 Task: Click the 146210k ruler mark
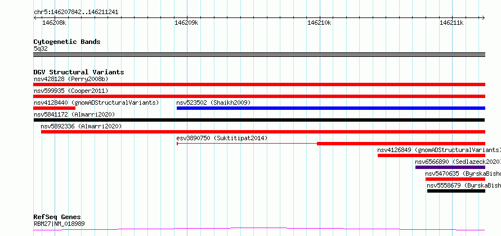319,23
